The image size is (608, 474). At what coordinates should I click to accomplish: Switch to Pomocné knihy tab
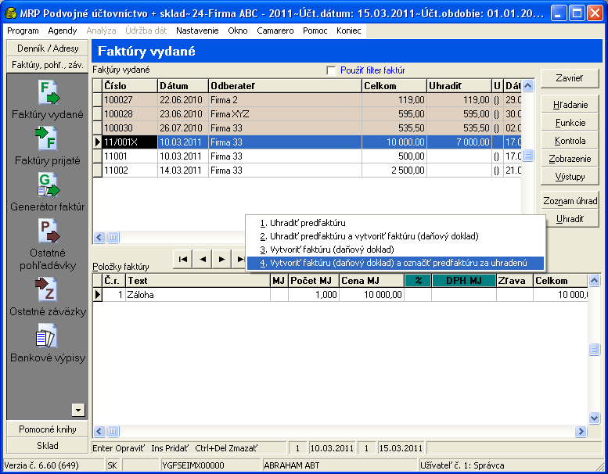48,429
